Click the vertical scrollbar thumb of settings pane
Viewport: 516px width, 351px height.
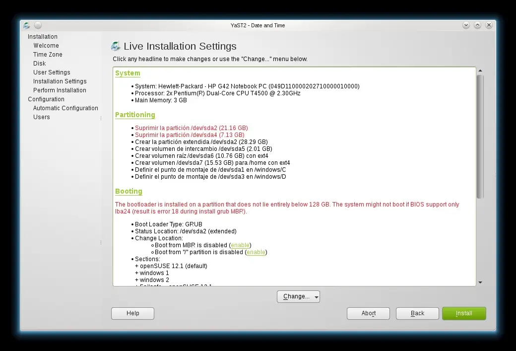[x=480, y=137]
